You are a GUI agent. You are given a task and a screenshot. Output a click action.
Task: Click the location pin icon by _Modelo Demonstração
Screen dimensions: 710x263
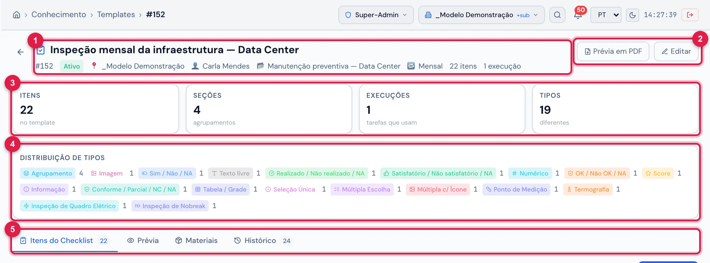pyautogui.click(x=94, y=66)
